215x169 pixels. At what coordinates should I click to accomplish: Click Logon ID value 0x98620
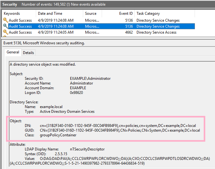pyautogui.click(x=76, y=93)
